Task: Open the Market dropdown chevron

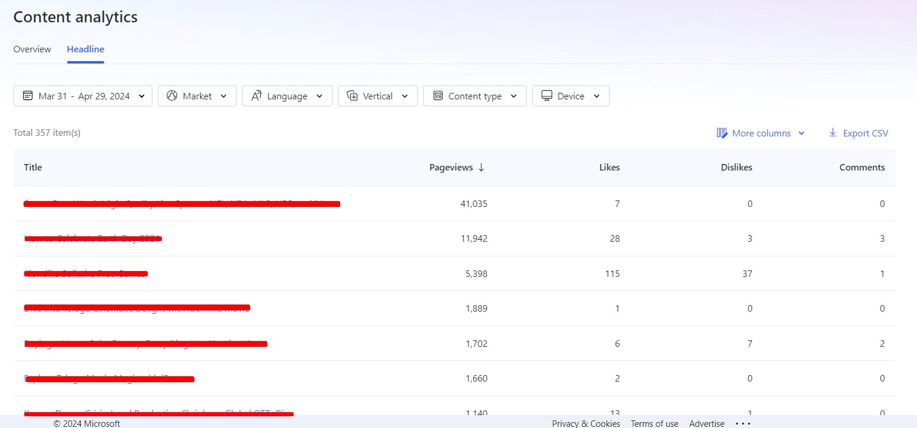Action: tap(224, 96)
